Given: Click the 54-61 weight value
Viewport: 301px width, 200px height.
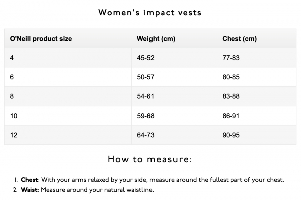Looking at the screenshot, I should point(145,96).
